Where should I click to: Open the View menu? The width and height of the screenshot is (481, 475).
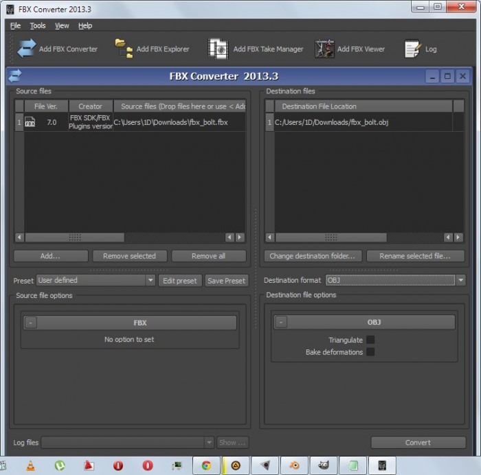pos(62,26)
